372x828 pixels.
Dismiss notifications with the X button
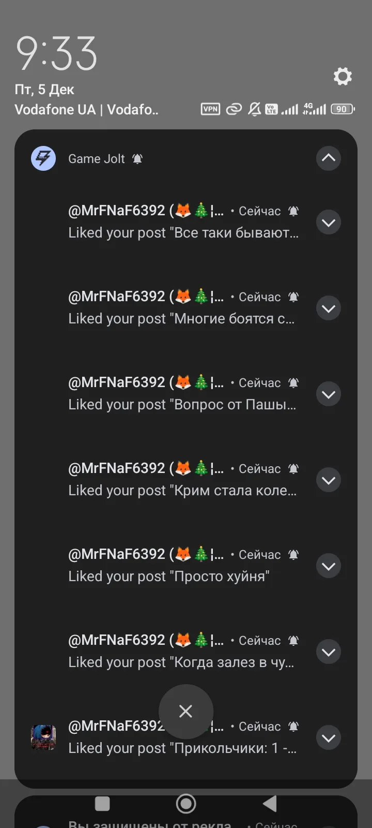pyautogui.click(x=186, y=712)
